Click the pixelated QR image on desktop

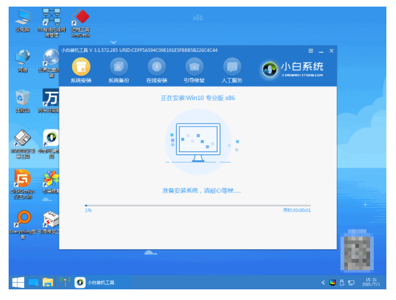pos(357,251)
